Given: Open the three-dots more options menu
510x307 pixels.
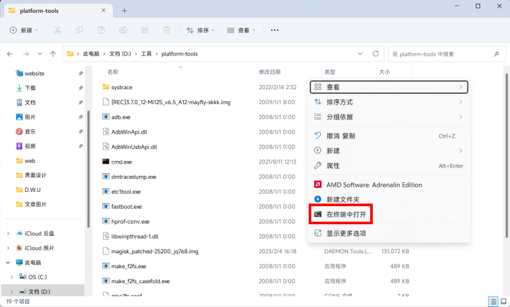Looking at the screenshot, I should (x=274, y=30).
